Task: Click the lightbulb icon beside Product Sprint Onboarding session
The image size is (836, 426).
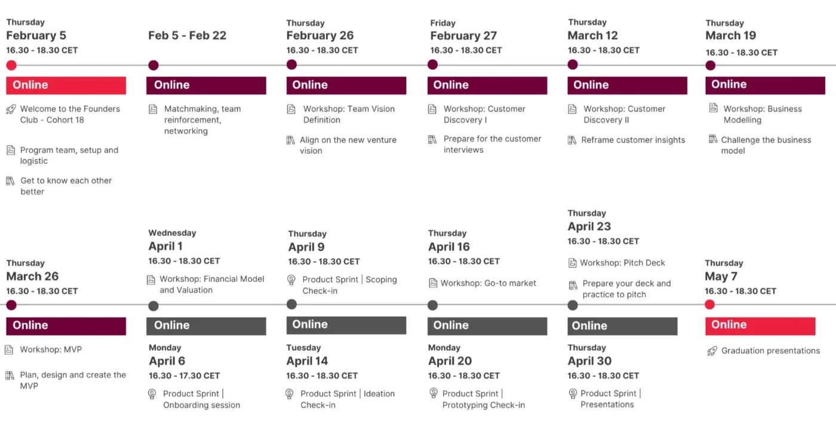Action: (152, 394)
